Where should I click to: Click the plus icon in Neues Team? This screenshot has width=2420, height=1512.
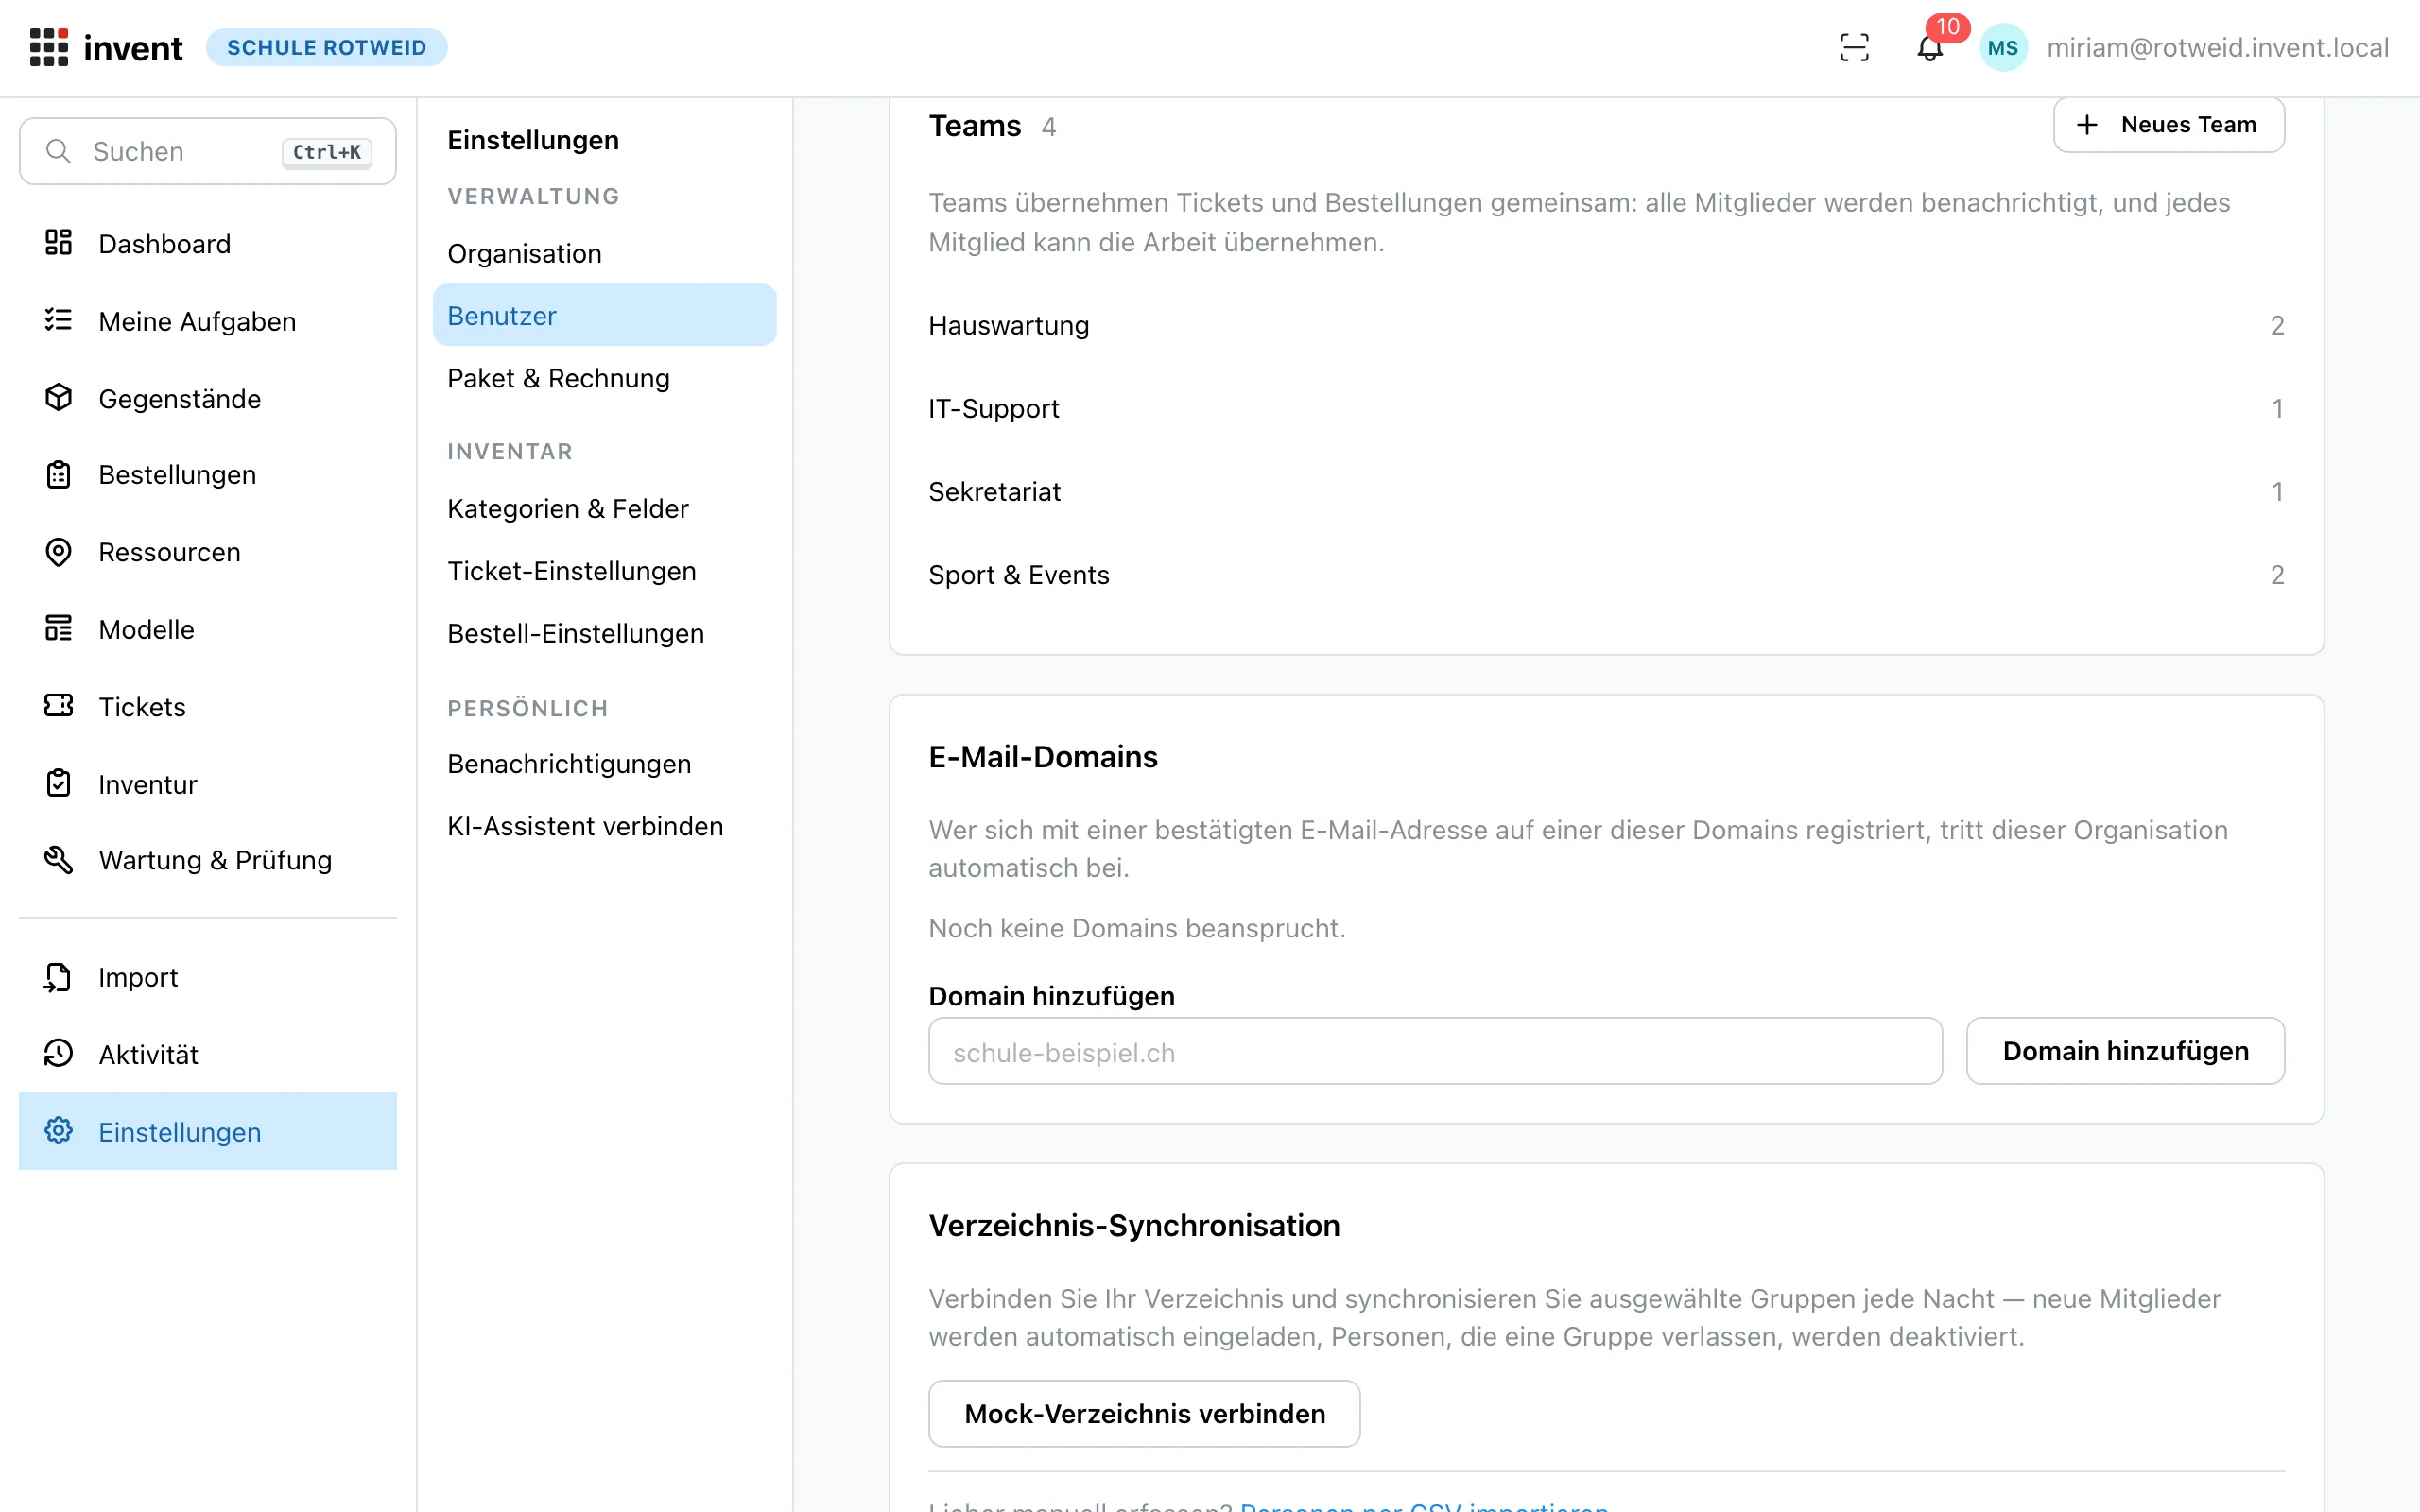click(2087, 125)
